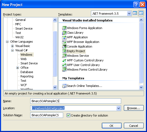Click the WPF User Control Library icon
147x132 pixels.
64,65
